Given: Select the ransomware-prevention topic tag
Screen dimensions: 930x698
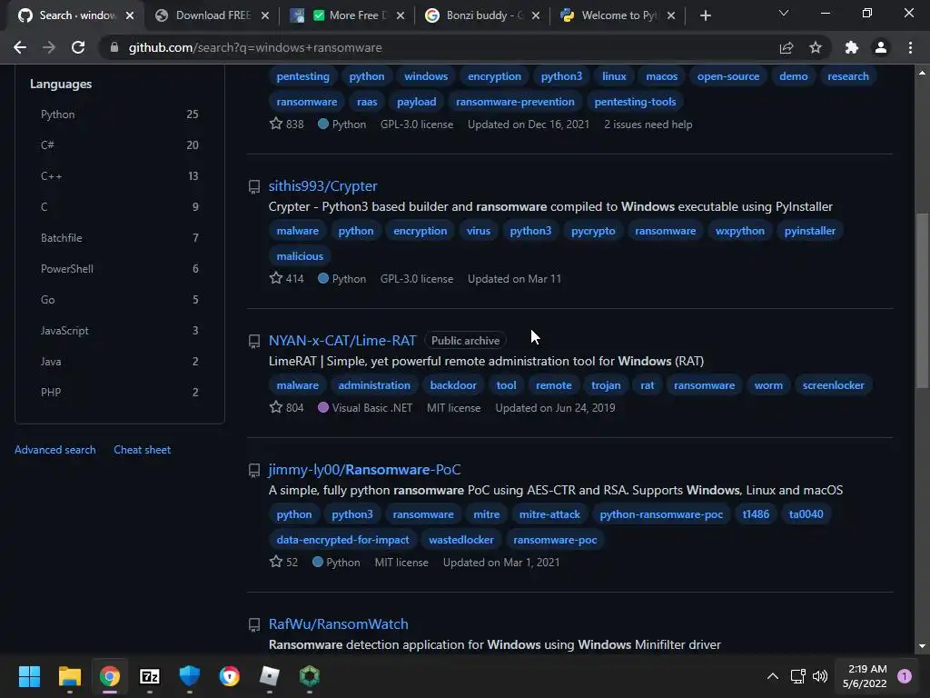Looking at the screenshot, I should [515, 102].
